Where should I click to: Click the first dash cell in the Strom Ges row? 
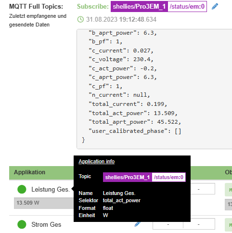168,224
